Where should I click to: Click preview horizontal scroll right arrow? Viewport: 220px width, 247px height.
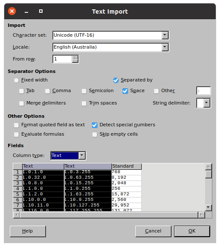[x=201, y=215]
